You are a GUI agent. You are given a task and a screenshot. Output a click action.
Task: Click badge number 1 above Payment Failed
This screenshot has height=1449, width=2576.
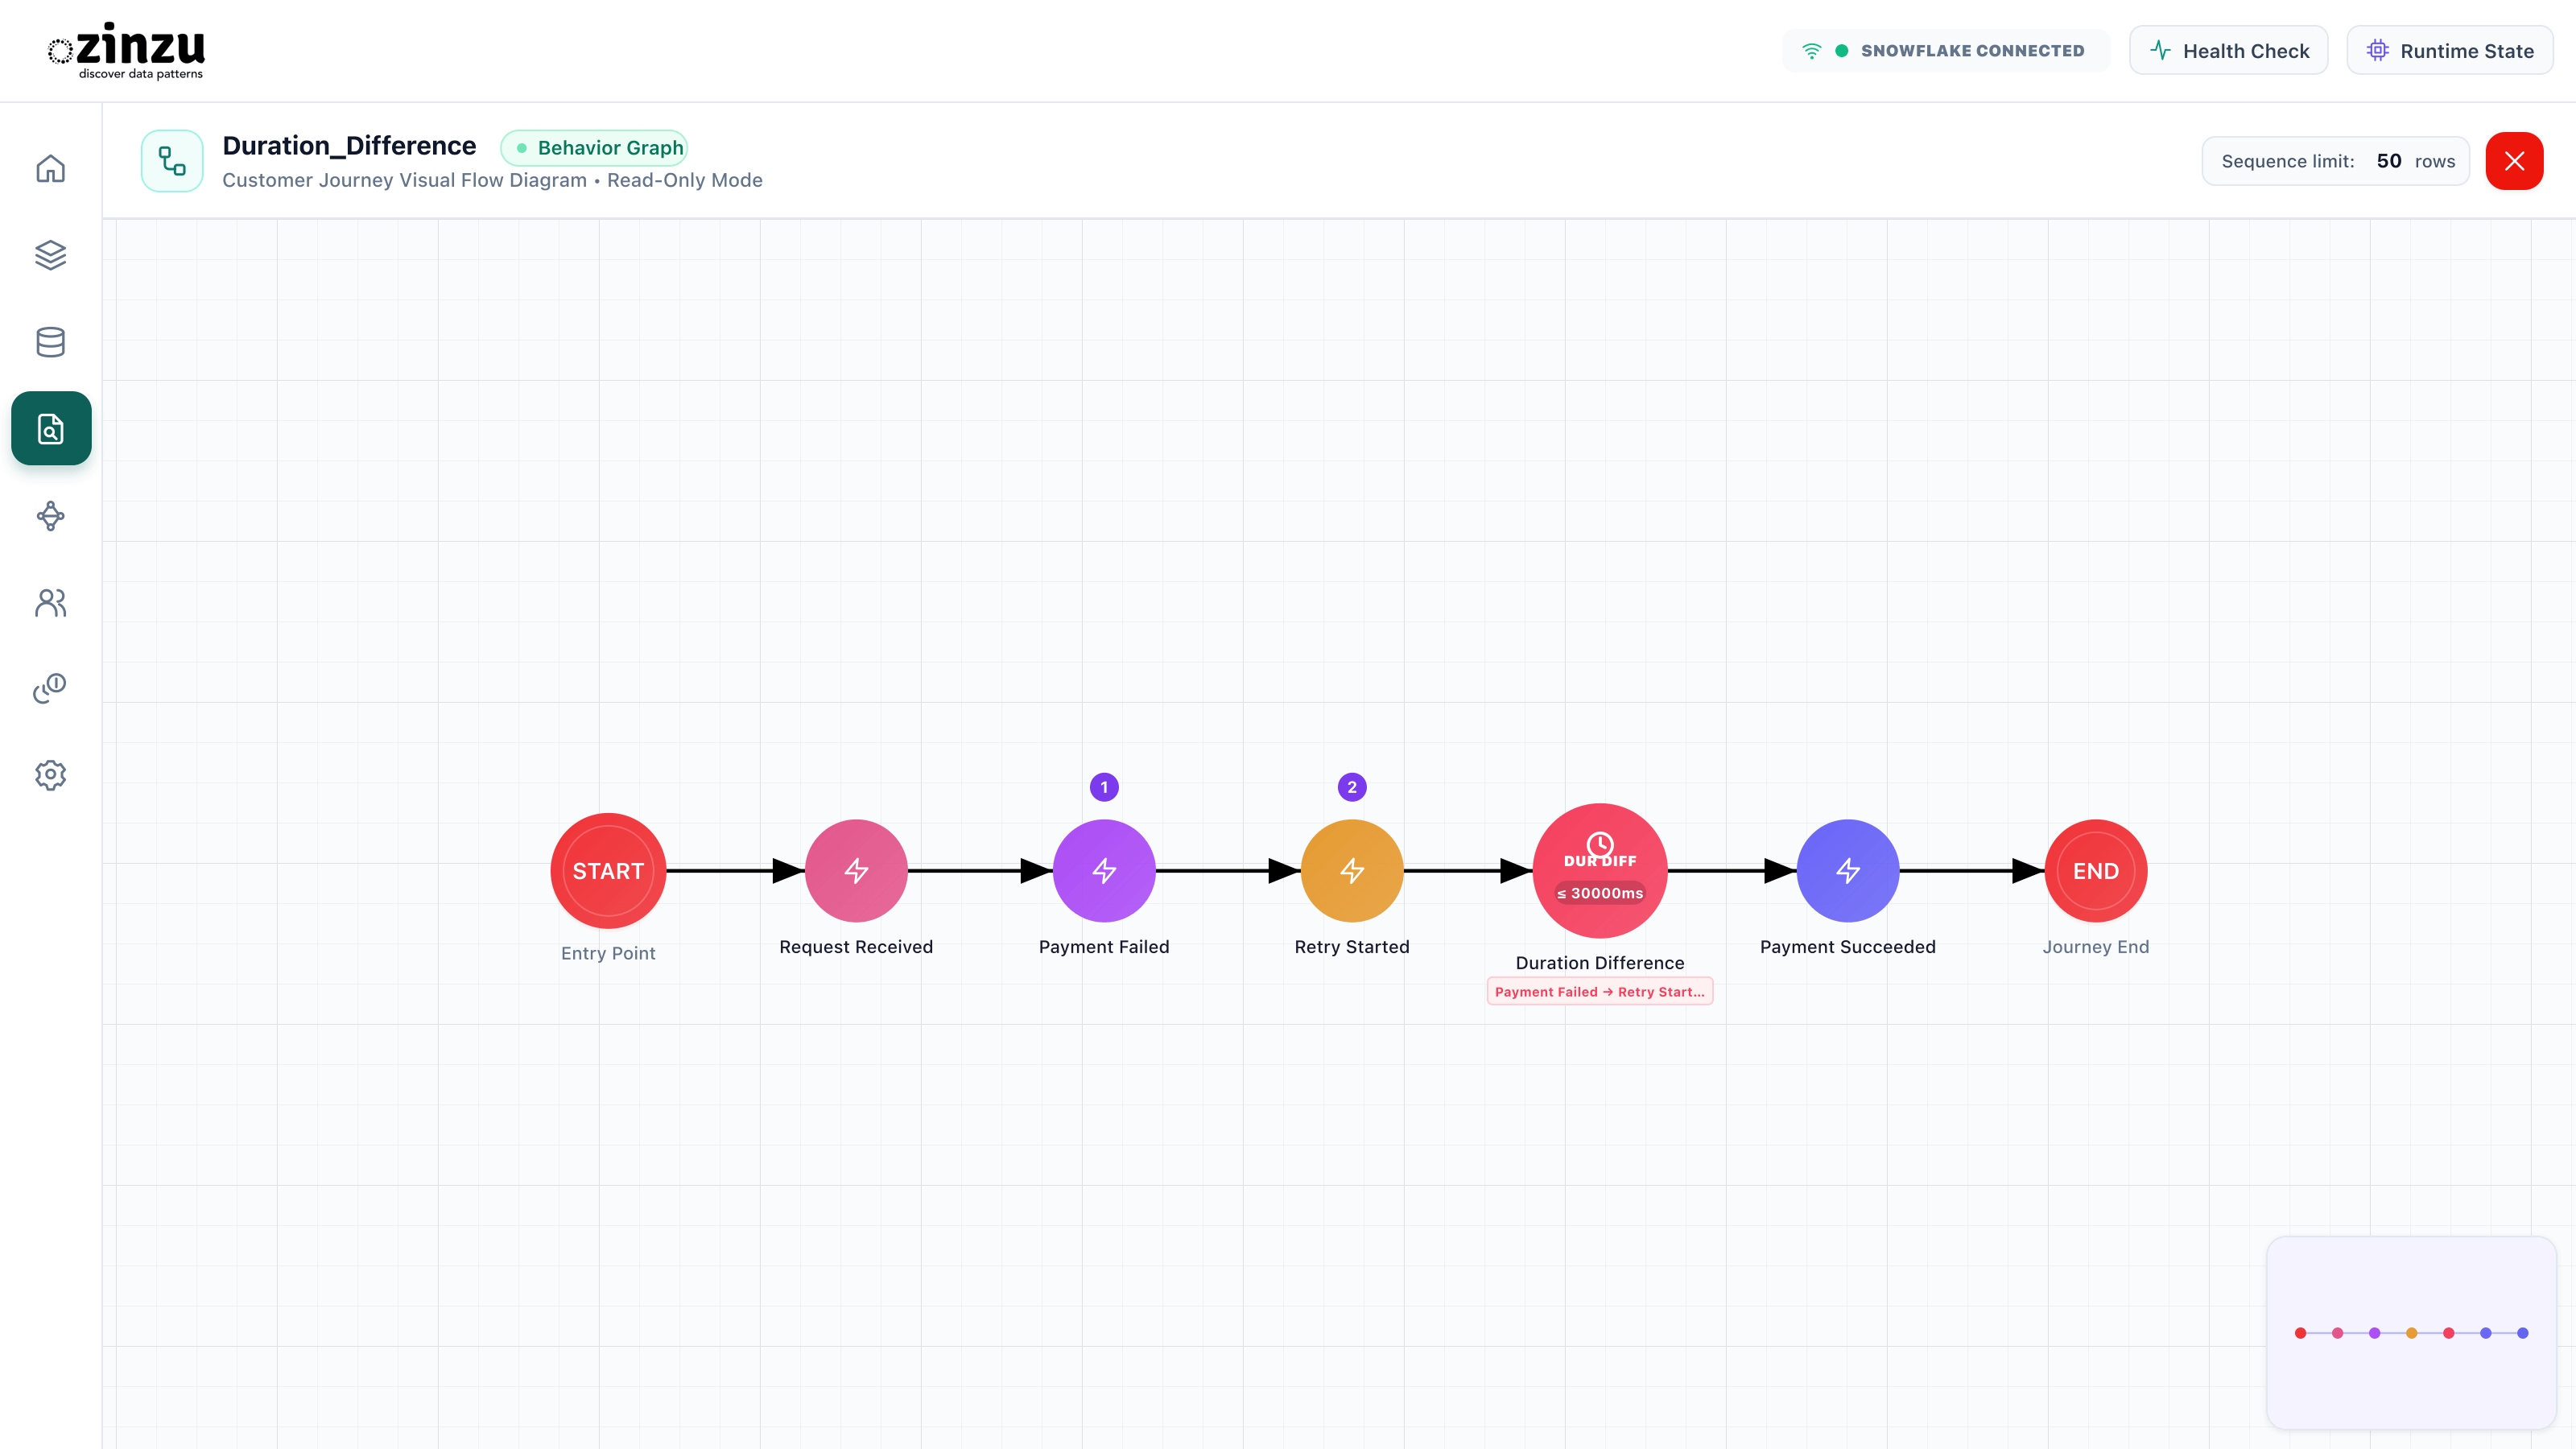point(1104,787)
